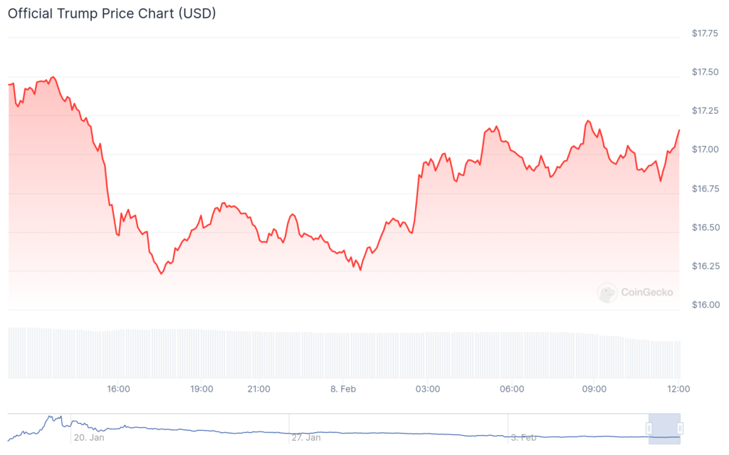Click the 03:00 time axis label
The width and height of the screenshot is (729, 455).
point(428,389)
